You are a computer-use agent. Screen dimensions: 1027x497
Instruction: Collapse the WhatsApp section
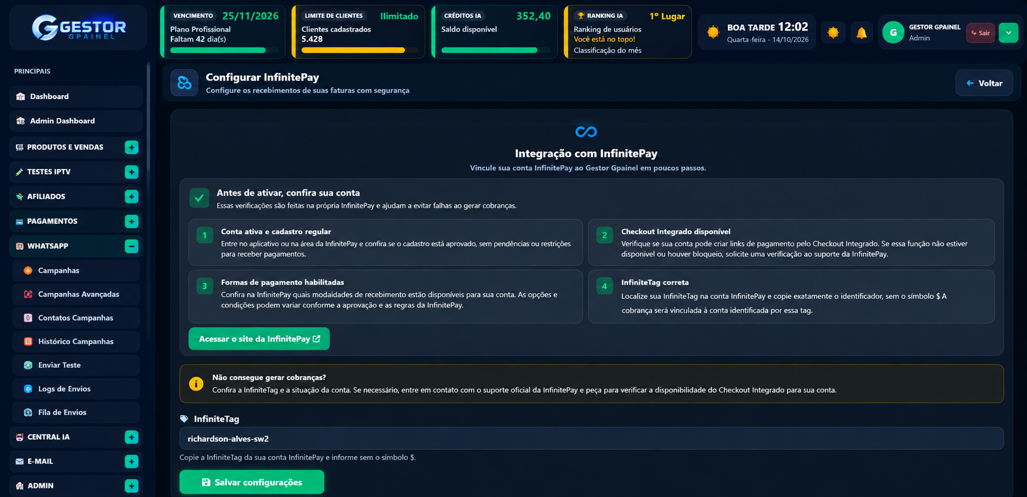pos(132,246)
